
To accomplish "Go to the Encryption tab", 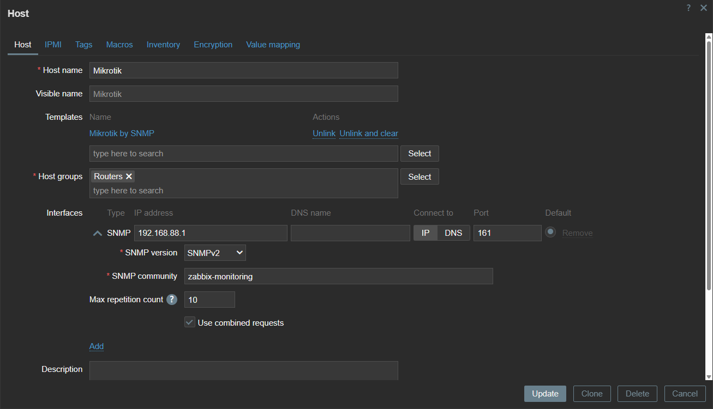I will [x=213, y=45].
